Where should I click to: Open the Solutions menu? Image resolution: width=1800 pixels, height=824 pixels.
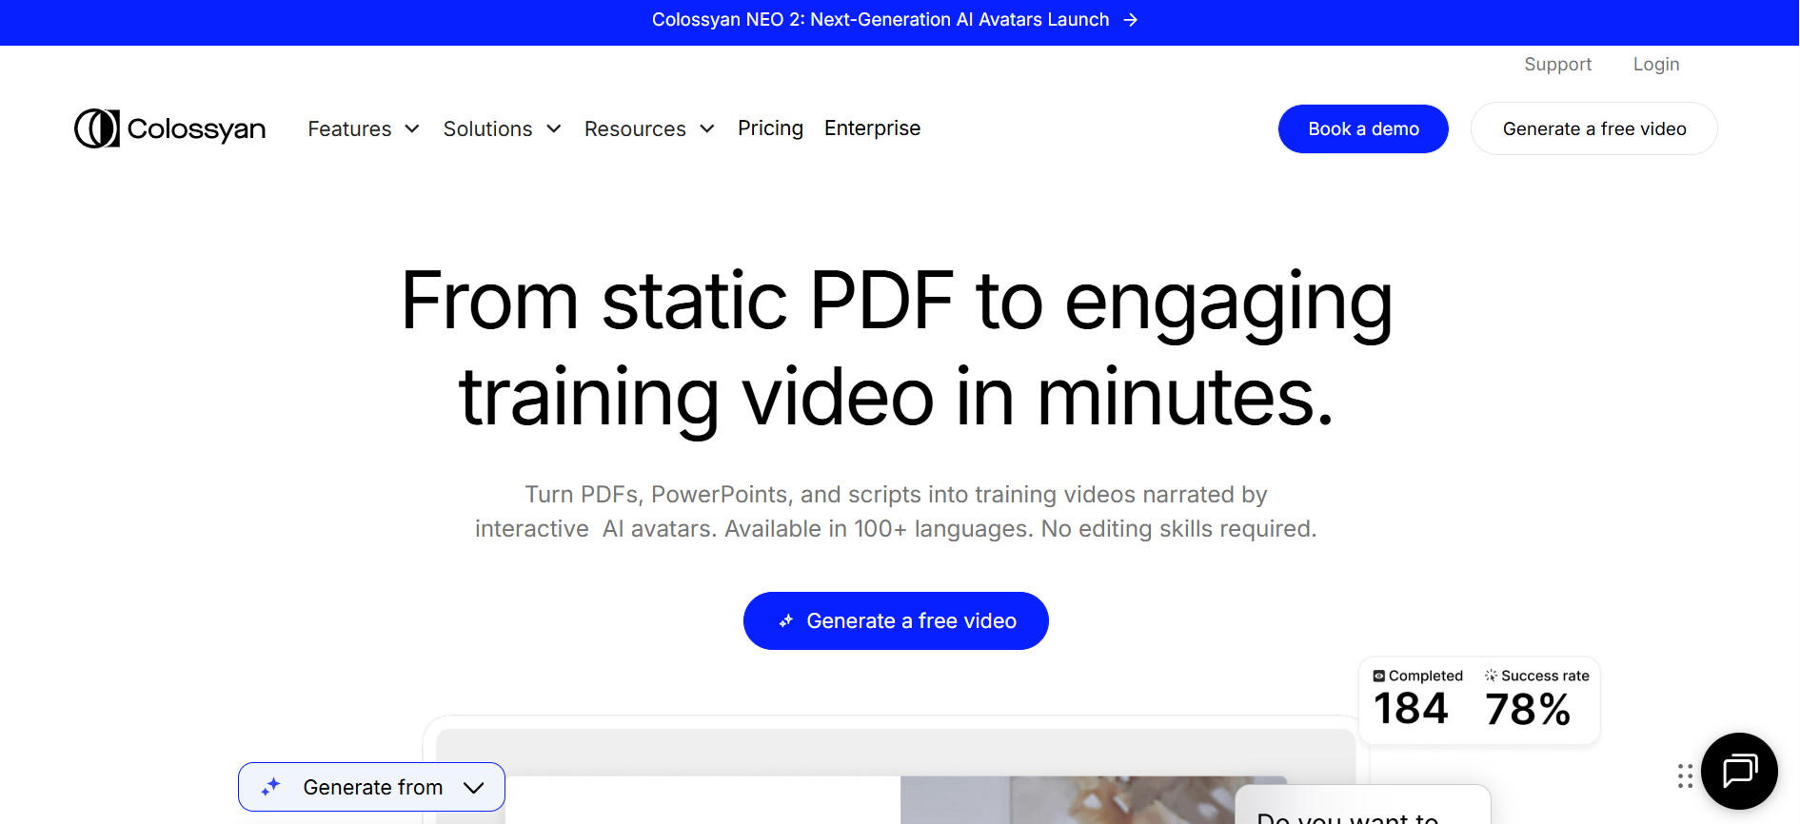pyautogui.click(x=503, y=128)
